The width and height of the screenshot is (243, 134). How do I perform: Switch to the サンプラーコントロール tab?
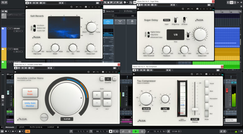click(x=36, y=127)
